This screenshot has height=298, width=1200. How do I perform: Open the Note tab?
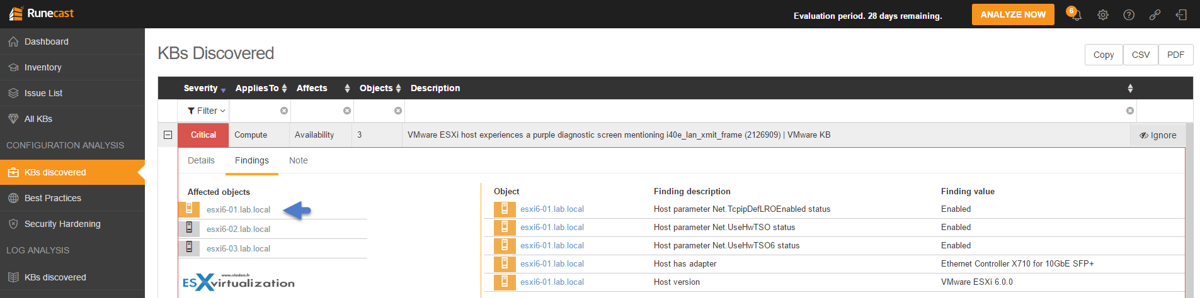pyautogui.click(x=299, y=160)
